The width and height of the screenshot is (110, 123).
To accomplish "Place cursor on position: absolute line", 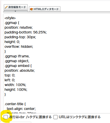I will [20, 70].
